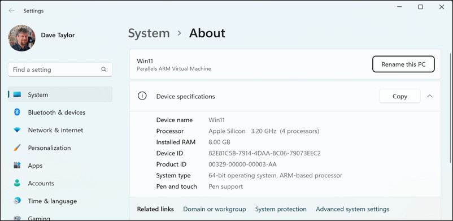Image resolution: width=453 pixels, height=221 pixels.
Task: Click the Related links label
Action: tap(155, 209)
